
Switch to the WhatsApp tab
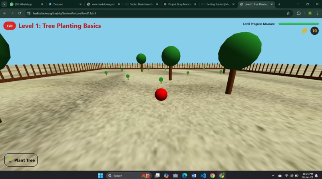click(x=26, y=4)
